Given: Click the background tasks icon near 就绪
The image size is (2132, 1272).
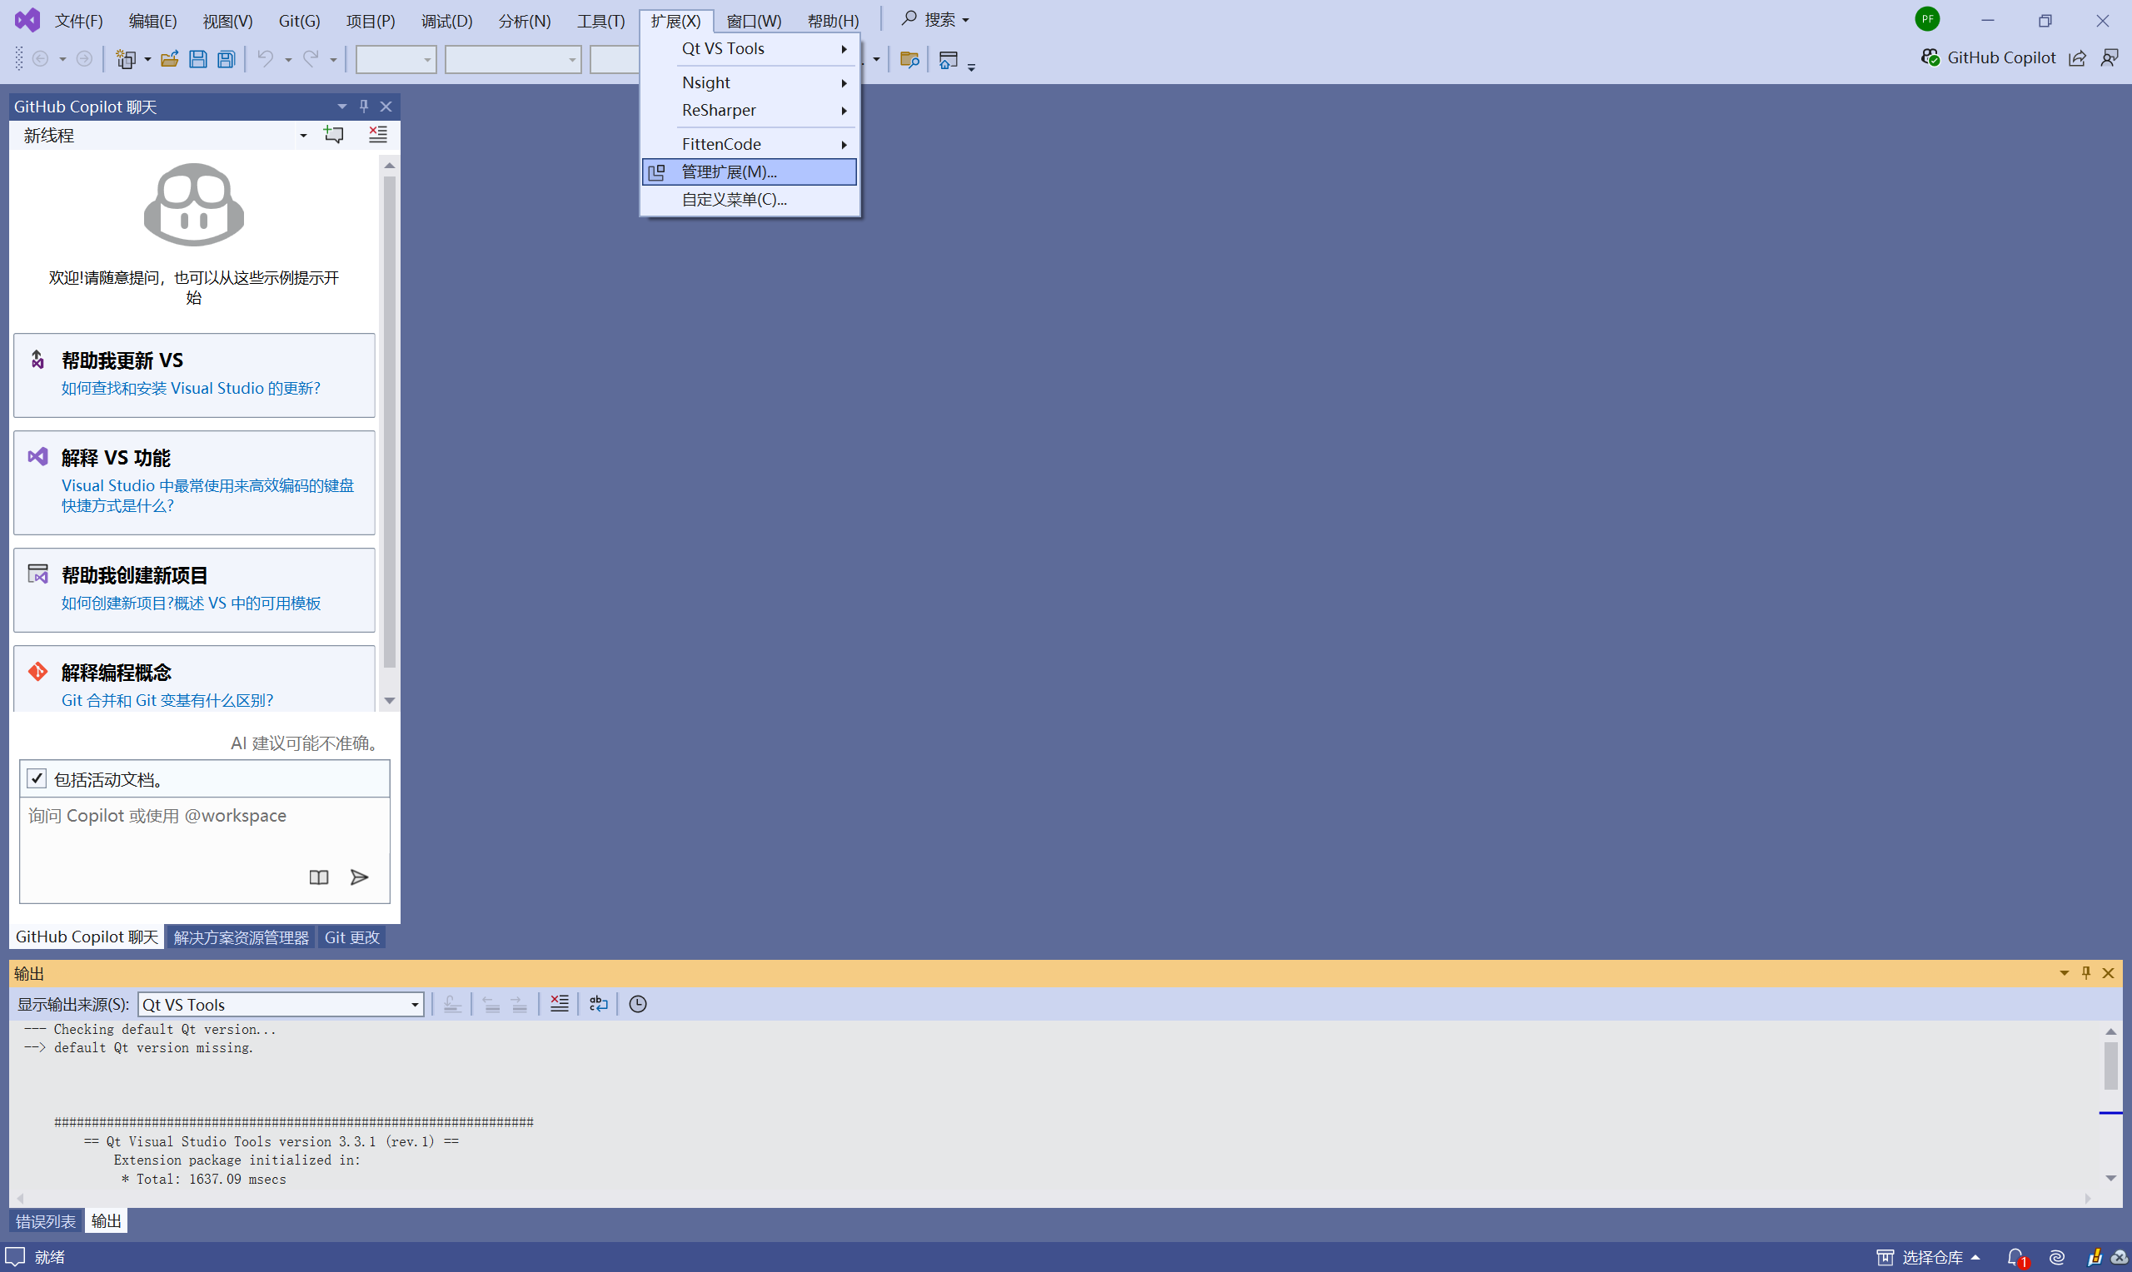Looking at the screenshot, I should [x=16, y=1256].
